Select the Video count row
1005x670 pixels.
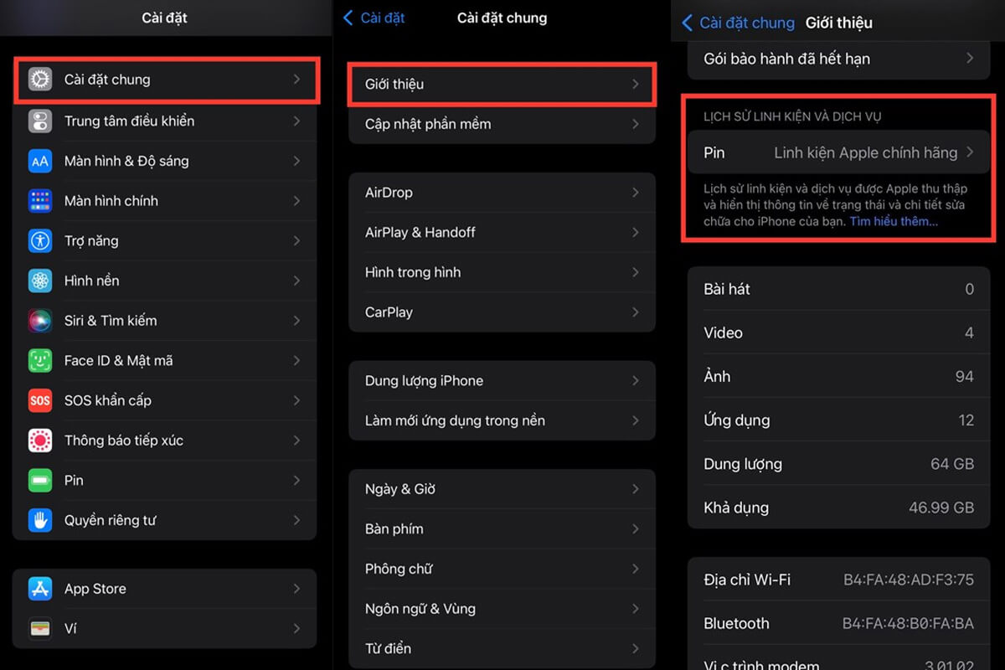point(838,332)
